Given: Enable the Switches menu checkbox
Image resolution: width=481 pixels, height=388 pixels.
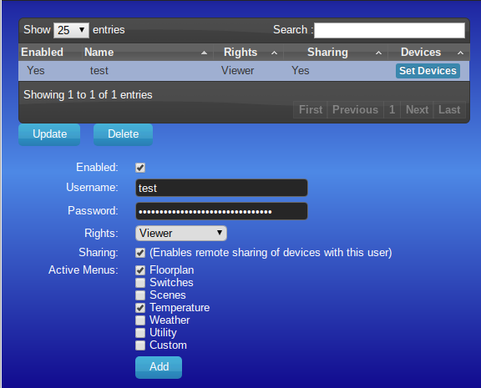Looking at the screenshot, I should point(140,283).
